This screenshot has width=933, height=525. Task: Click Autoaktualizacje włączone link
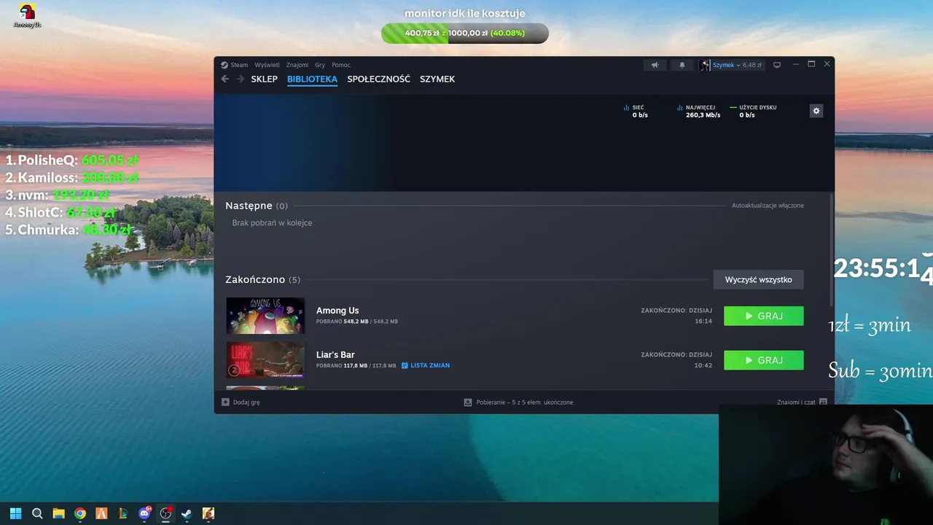coord(768,206)
